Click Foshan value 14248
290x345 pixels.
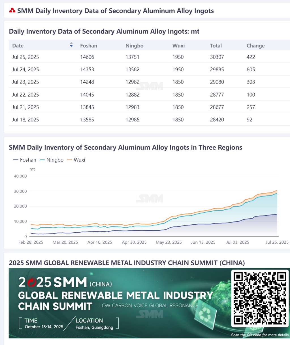[87, 82]
